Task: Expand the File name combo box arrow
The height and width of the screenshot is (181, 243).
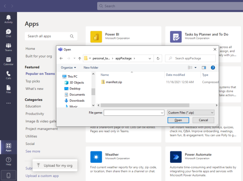Action: (162, 113)
